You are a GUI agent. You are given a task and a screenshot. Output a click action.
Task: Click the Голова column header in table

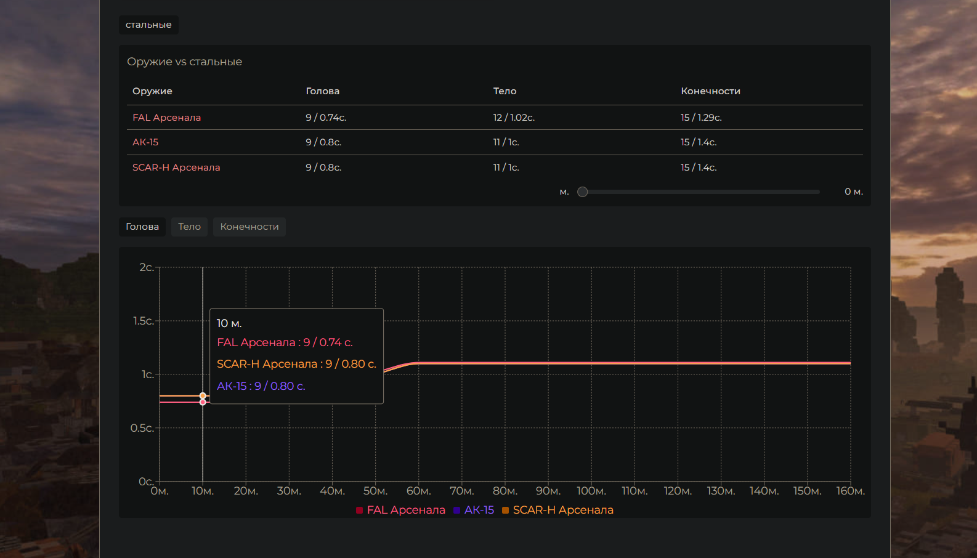[x=322, y=91]
